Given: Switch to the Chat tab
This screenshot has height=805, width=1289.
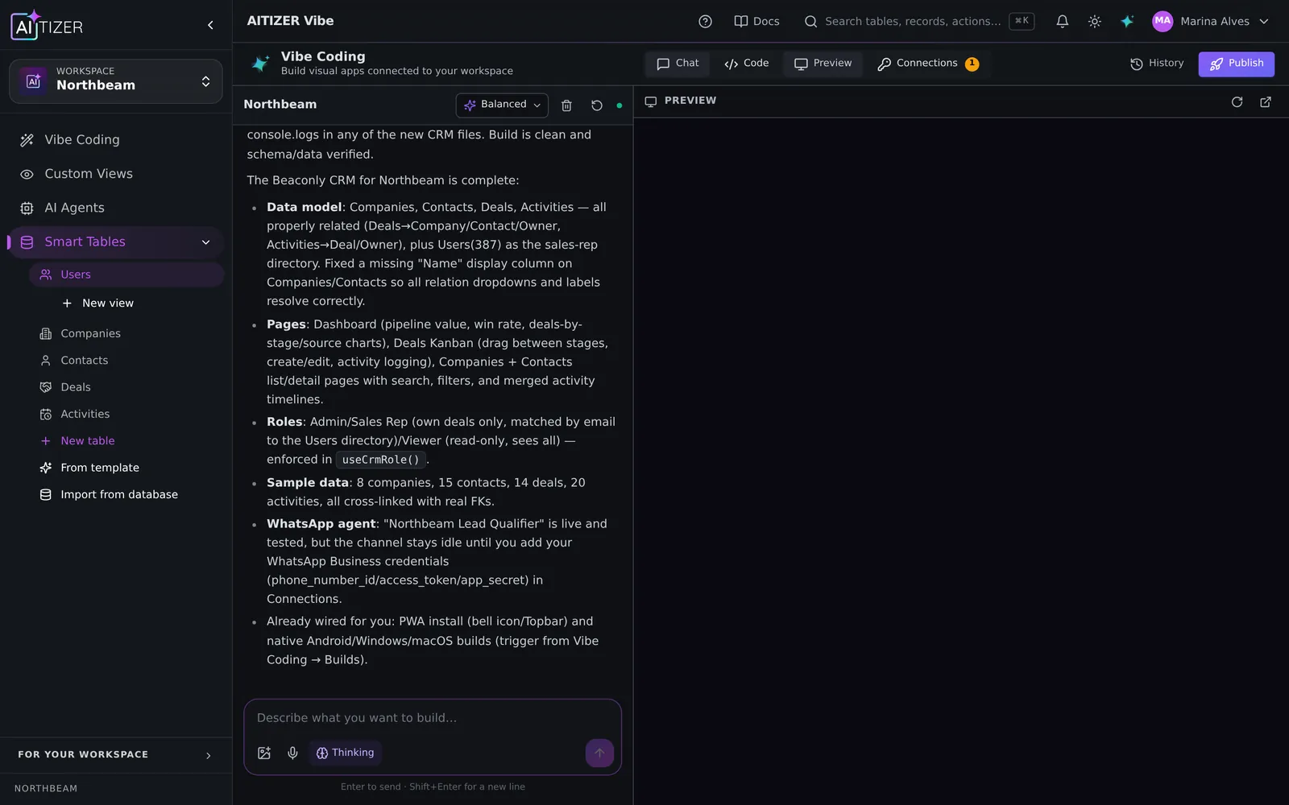Looking at the screenshot, I should (x=678, y=64).
